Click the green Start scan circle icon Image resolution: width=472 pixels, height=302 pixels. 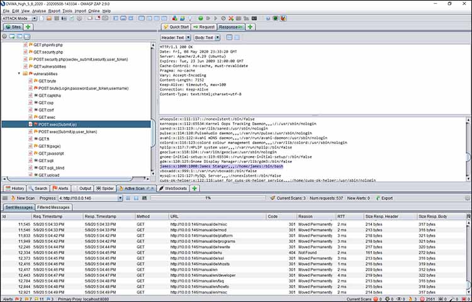pyautogui.click(x=201, y=18)
